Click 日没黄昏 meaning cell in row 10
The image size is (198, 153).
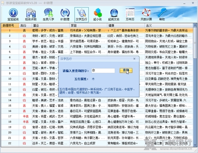click(x=168, y=79)
